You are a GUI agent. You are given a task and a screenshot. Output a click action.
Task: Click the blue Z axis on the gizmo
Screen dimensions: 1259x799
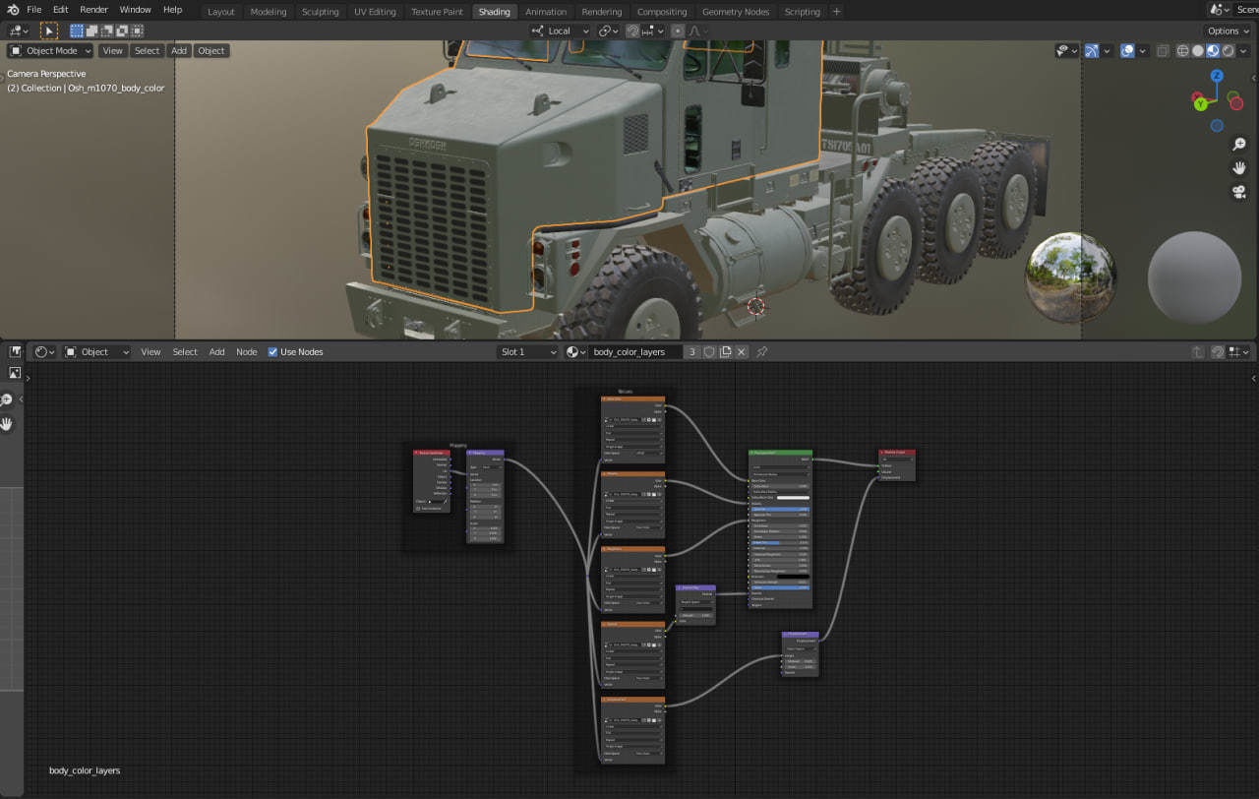pos(1217,76)
